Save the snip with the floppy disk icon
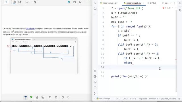The width and height of the screenshot is (182, 102). pos(75,2)
